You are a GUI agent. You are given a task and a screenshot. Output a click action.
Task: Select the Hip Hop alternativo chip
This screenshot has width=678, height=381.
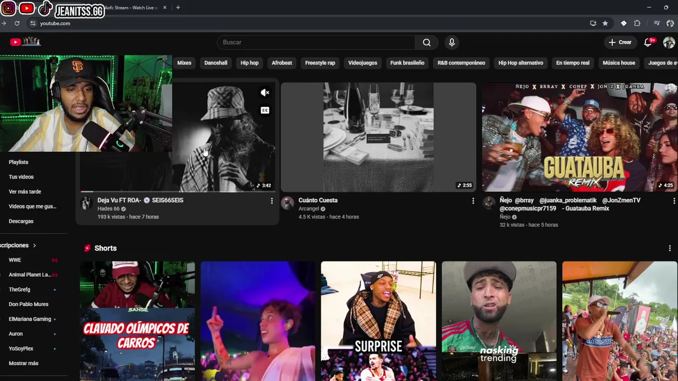click(521, 63)
